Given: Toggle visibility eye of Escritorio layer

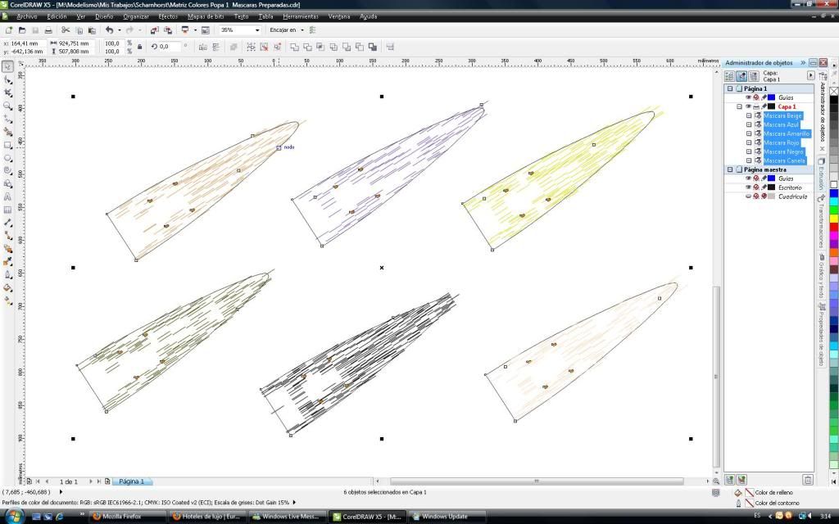Looking at the screenshot, I should [x=749, y=187].
